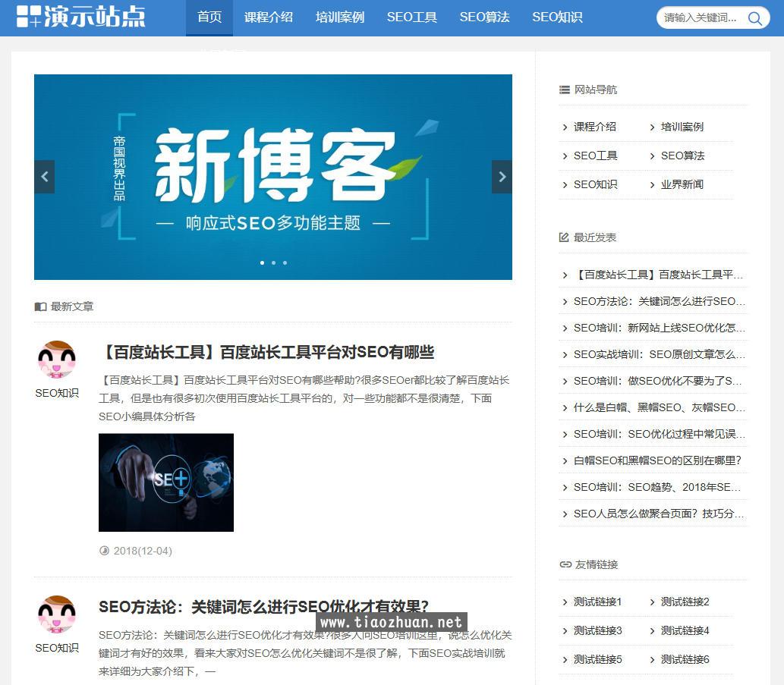The width and height of the screenshot is (784, 685).
Task: Go to previous banner slide arrow
Action: pyautogui.click(x=44, y=177)
